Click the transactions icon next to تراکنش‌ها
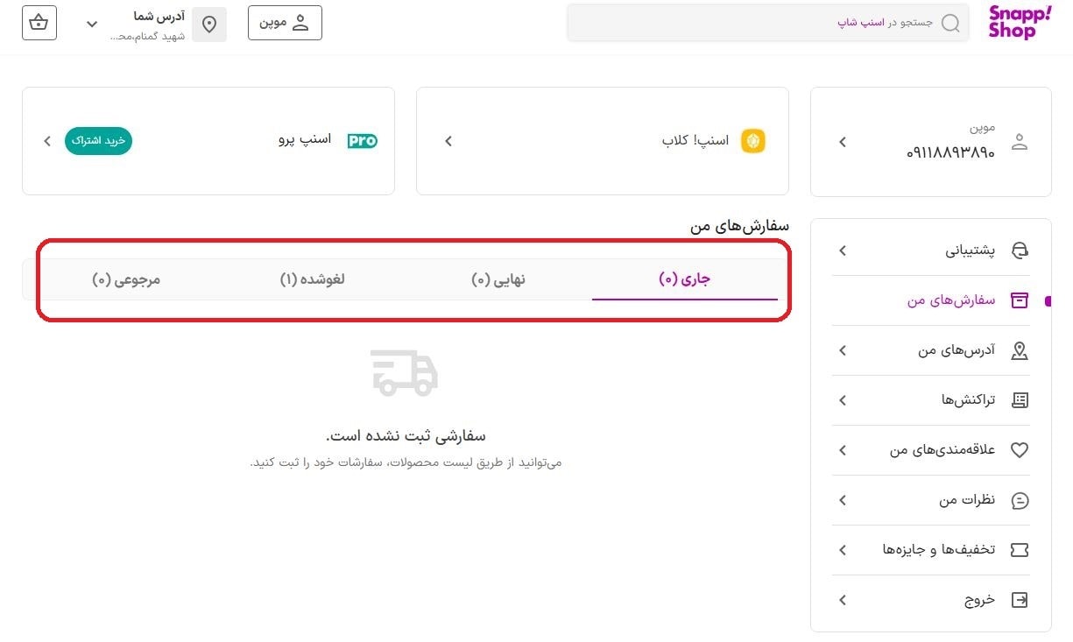 [1019, 399]
